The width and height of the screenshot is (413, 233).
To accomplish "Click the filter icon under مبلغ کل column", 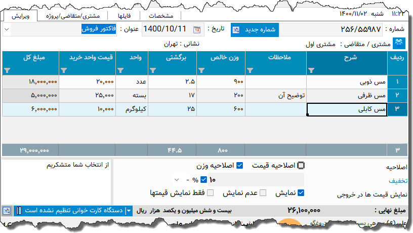I will [7, 70].
